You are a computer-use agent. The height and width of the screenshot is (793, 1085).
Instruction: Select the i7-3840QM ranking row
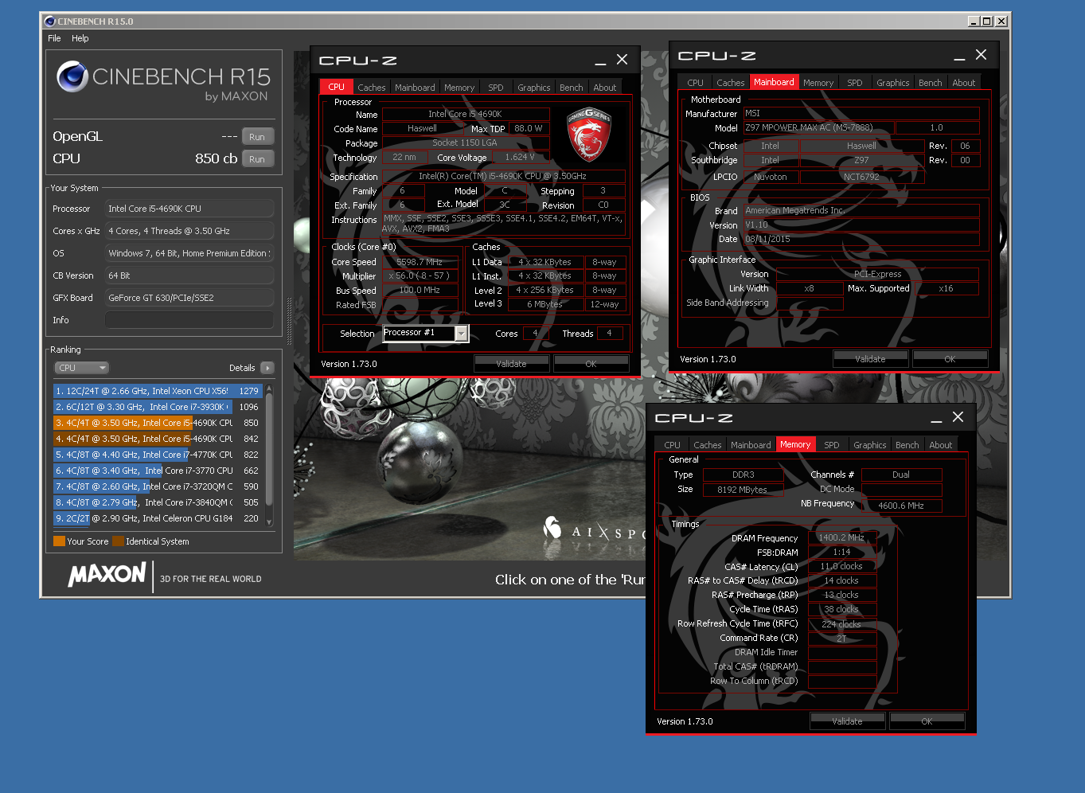(x=158, y=502)
